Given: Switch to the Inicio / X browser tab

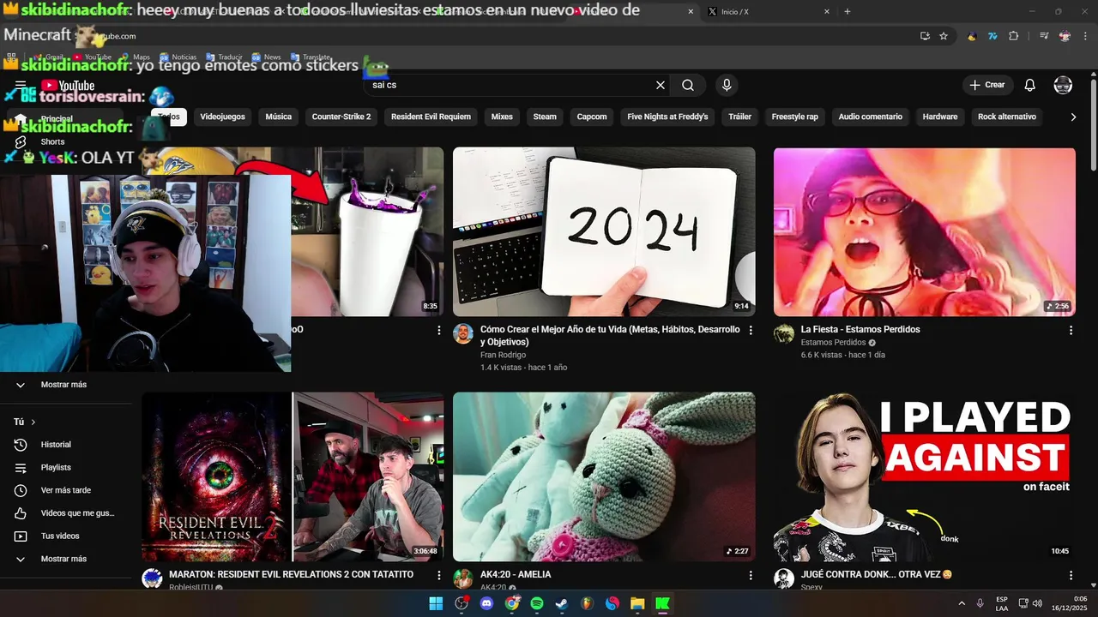Looking at the screenshot, I should [x=767, y=12].
